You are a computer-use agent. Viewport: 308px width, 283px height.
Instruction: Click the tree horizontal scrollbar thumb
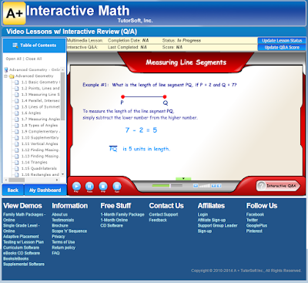pos(16,180)
